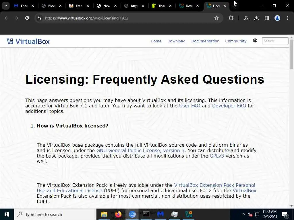The image size is (294, 220).
Task: Go forward to the next page
Action: 16,18
